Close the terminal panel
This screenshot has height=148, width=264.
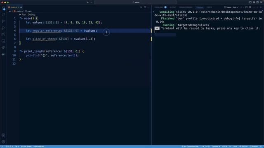261,7
